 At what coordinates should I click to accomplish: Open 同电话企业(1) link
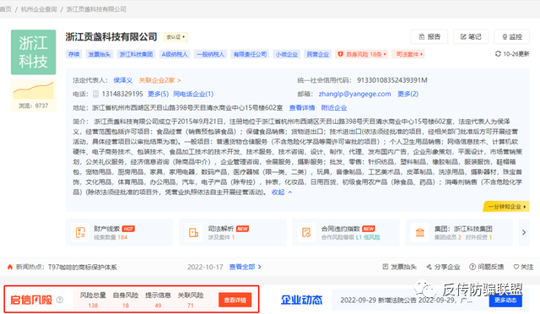193,94
